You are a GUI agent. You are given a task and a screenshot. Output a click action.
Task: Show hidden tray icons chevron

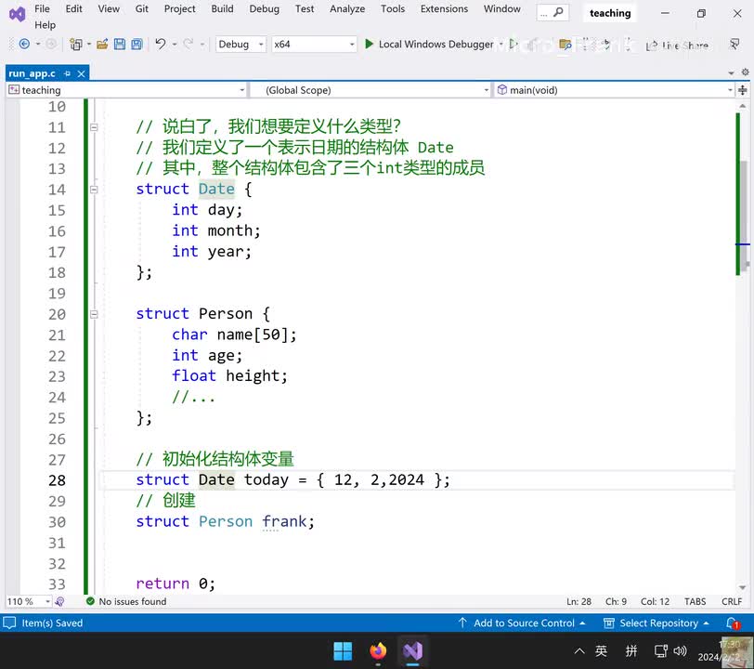[579, 651]
